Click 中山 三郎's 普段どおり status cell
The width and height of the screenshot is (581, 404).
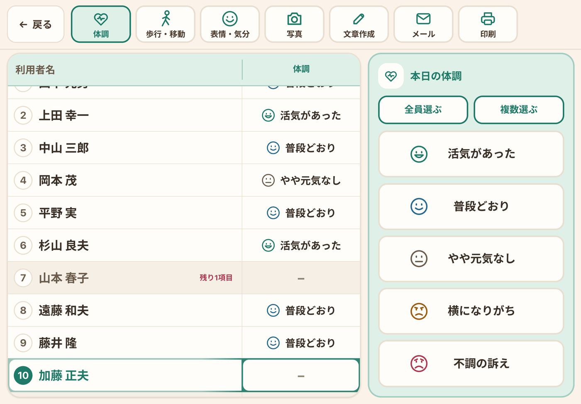point(301,148)
